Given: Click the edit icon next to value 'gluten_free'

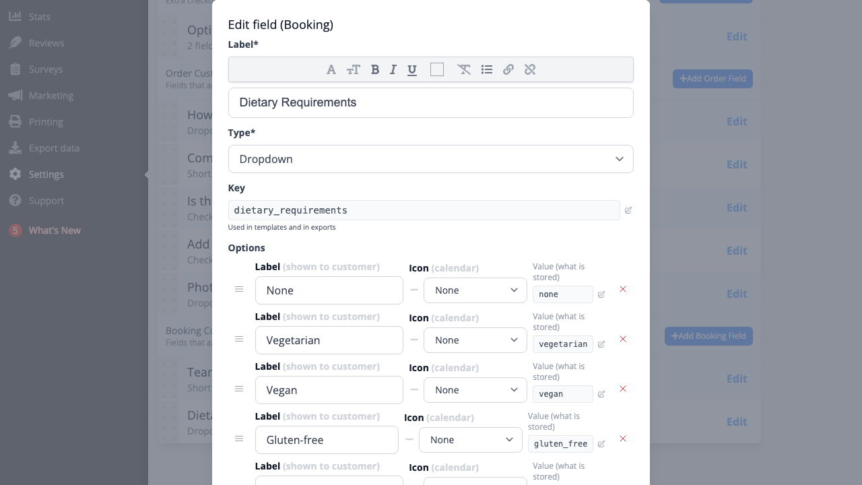Looking at the screenshot, I should [x=601, y=444].
